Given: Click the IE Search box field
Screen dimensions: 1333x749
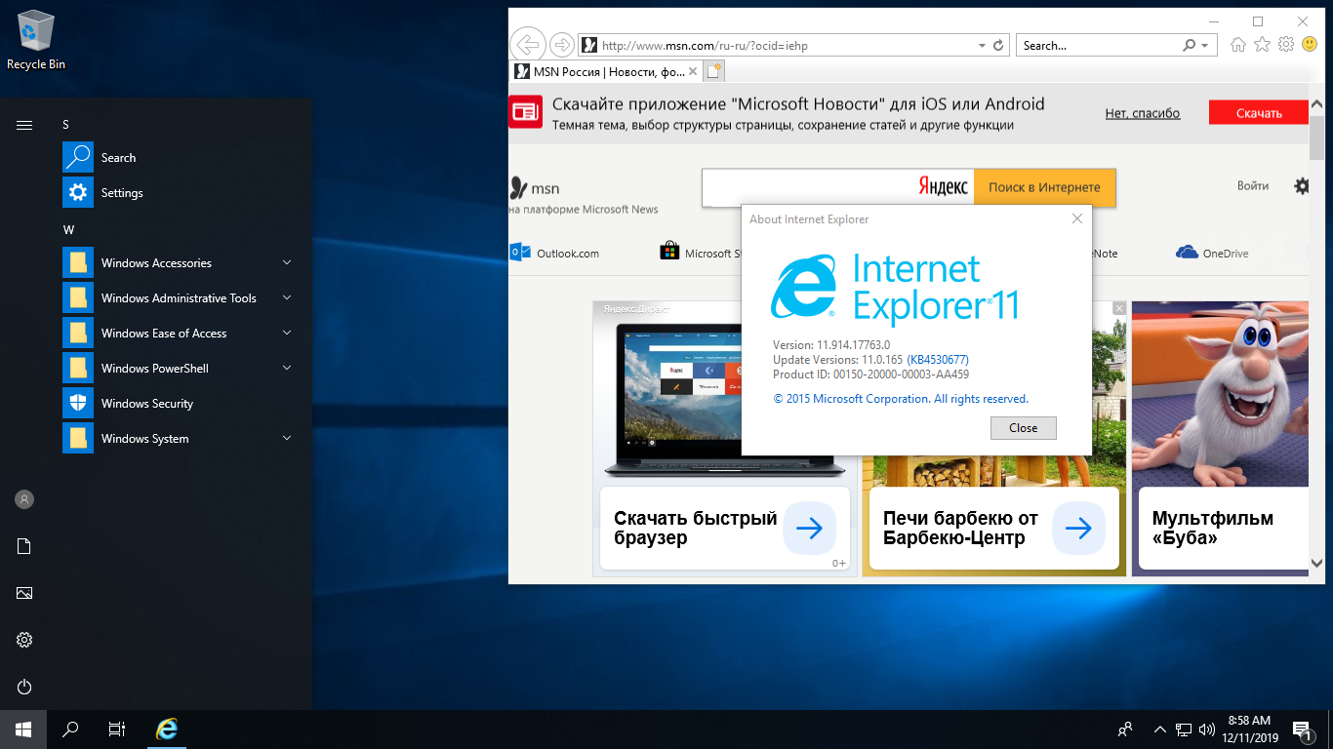Looking at the screenshot, I should (x=1100, y=45).
